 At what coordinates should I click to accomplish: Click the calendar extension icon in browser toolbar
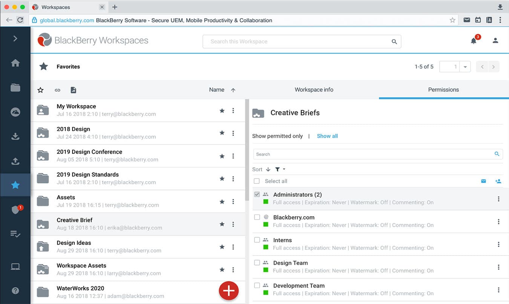click(x=478, y=20)
